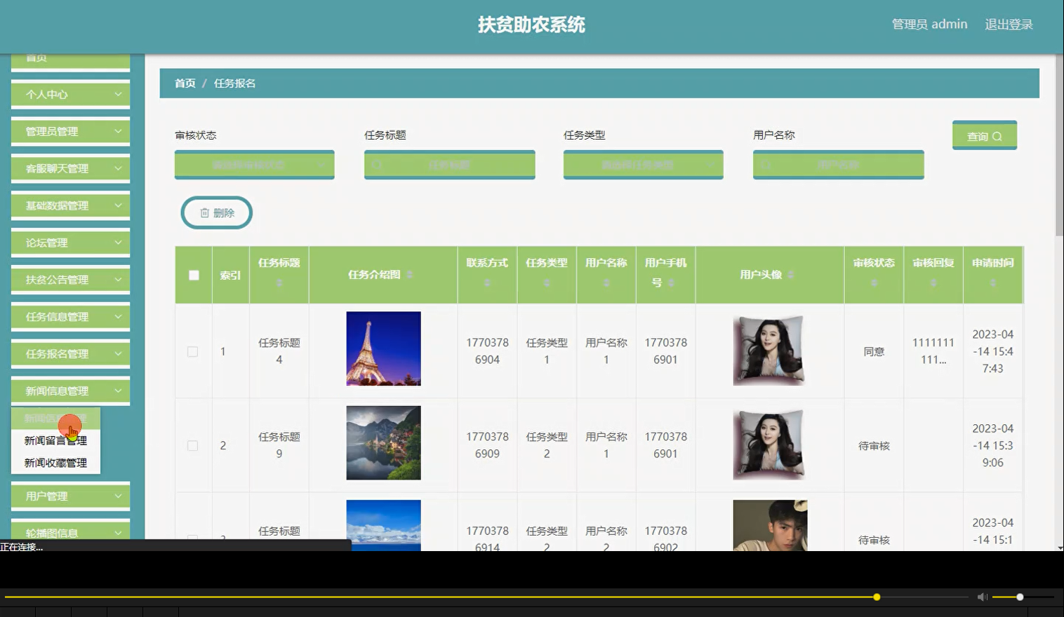Expand the 任务信息管理 sidebar menu
1064x617 pixels.
[x=70, y=316]
